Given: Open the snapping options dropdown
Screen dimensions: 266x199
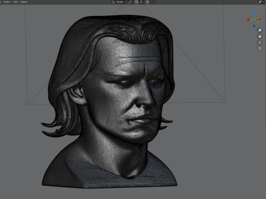Looking at the screenshot, I should point(141,2).
